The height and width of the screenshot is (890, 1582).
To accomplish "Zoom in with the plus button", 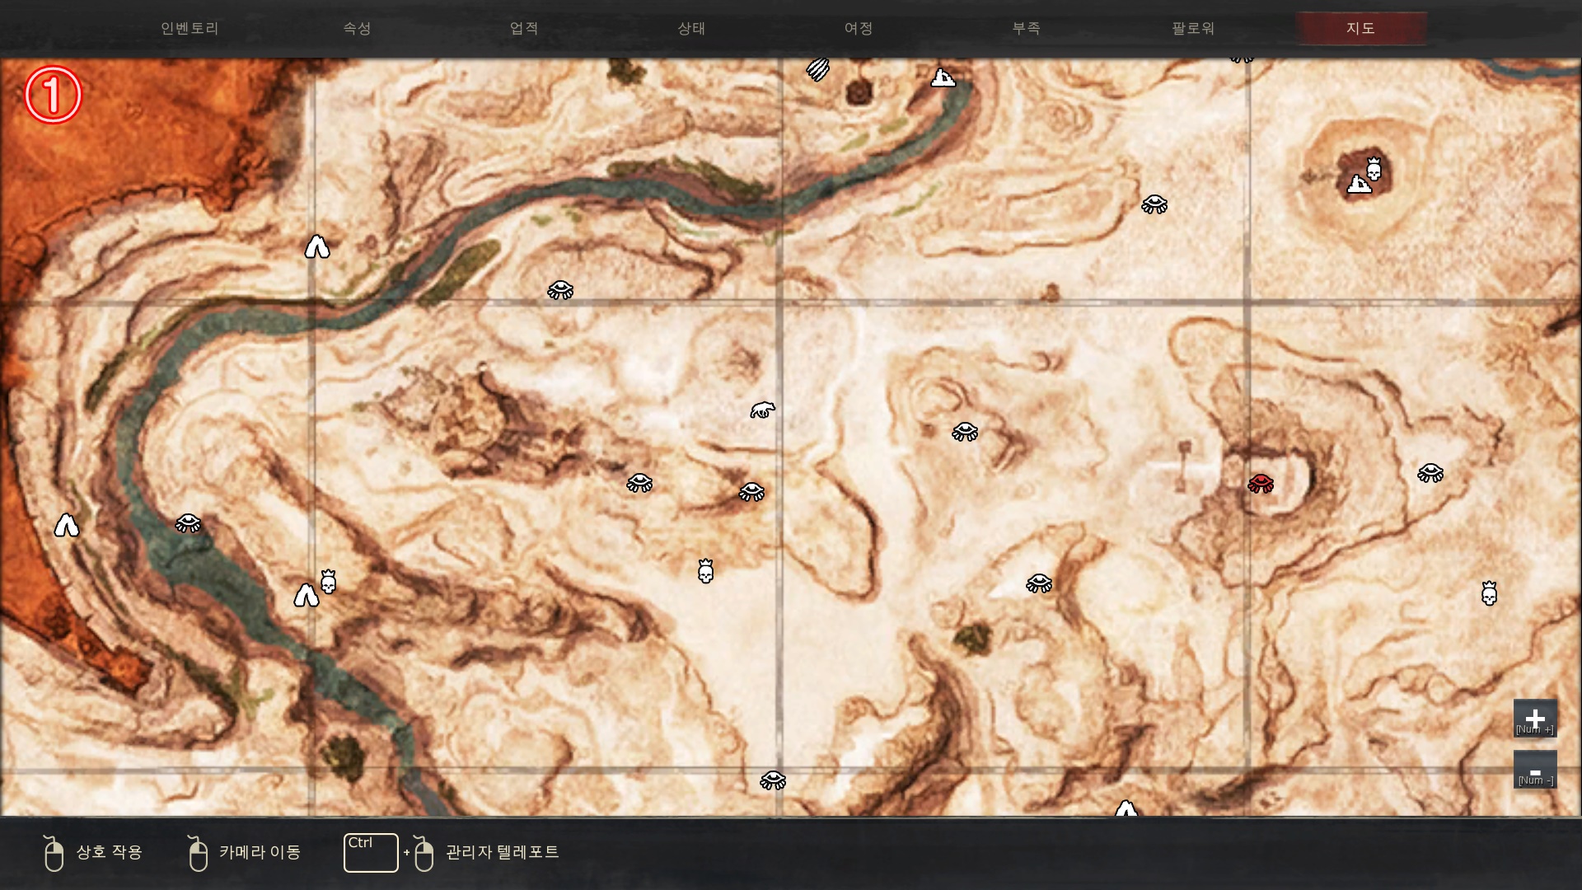I will (1534, 719).
